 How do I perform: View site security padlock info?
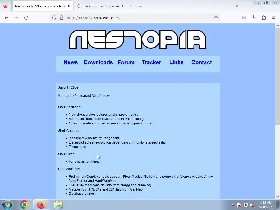click(62, 17)
